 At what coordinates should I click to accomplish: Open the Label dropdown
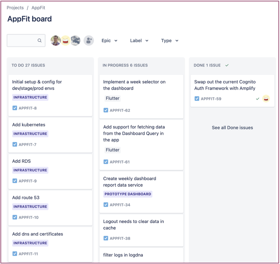pos(139,41)
